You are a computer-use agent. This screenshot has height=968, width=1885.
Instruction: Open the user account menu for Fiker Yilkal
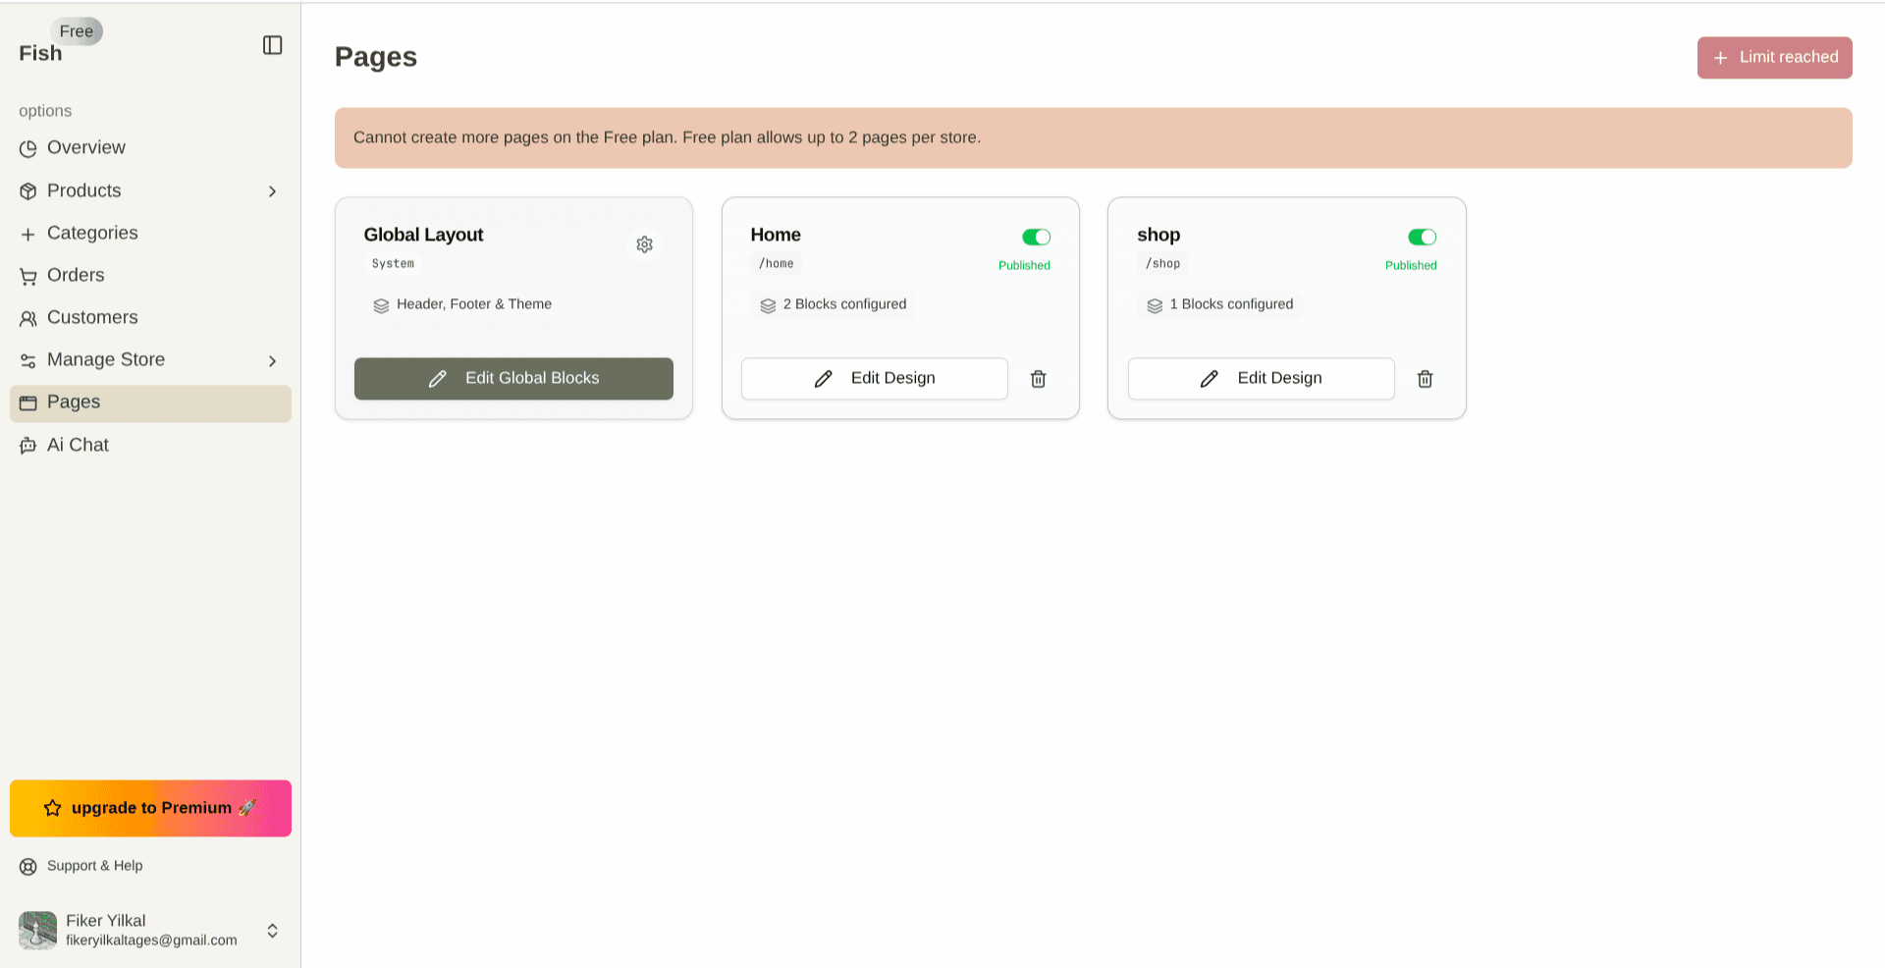(149, 930)
